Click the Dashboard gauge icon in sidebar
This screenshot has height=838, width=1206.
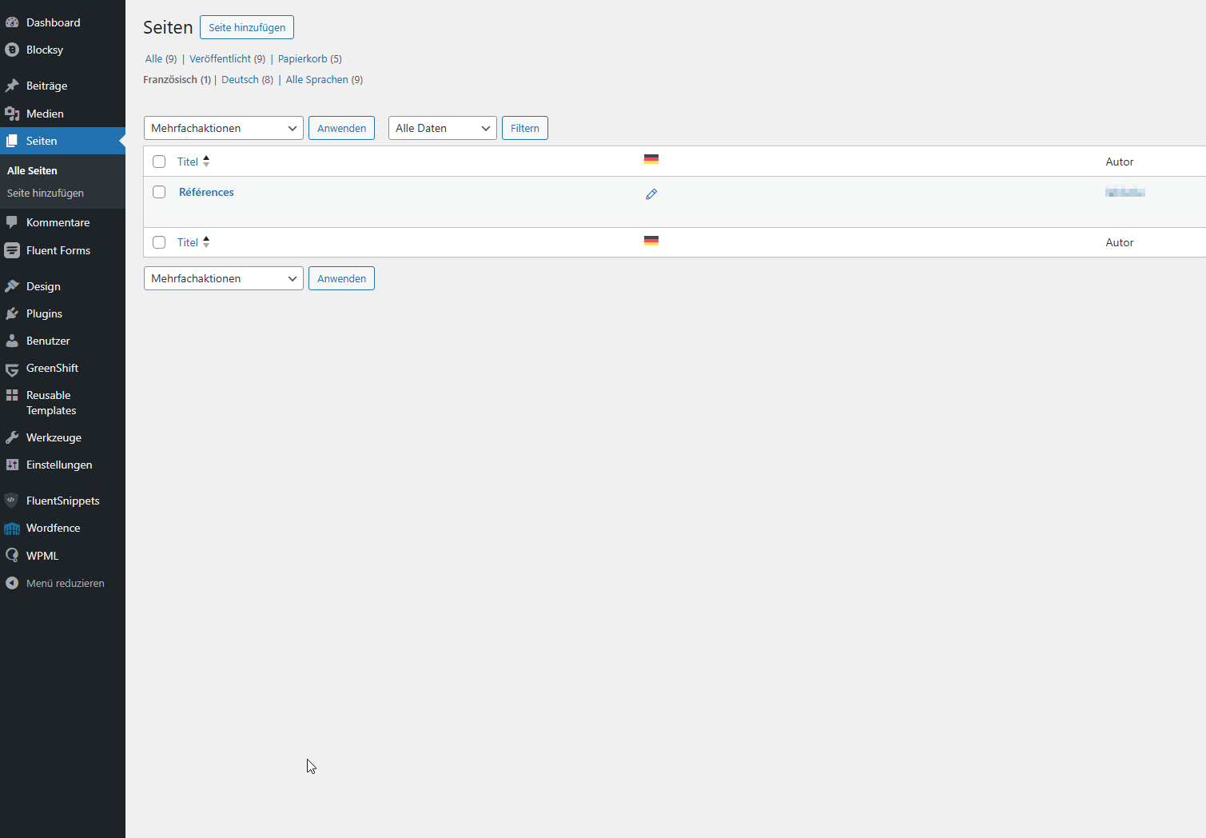click(12, 22)
